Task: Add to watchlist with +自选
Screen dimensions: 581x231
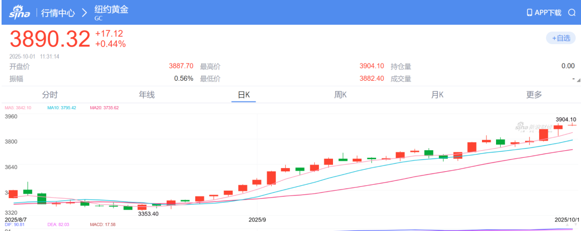Action: pyautogui.click(x=561, y=38)
